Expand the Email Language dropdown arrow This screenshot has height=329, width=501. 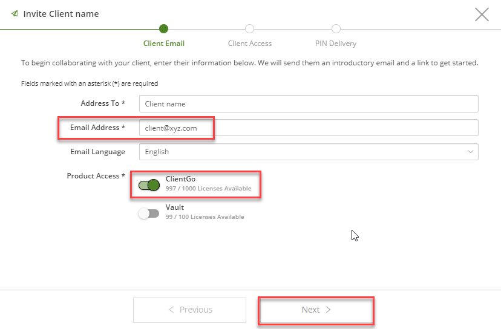click(x=470, y=152)
